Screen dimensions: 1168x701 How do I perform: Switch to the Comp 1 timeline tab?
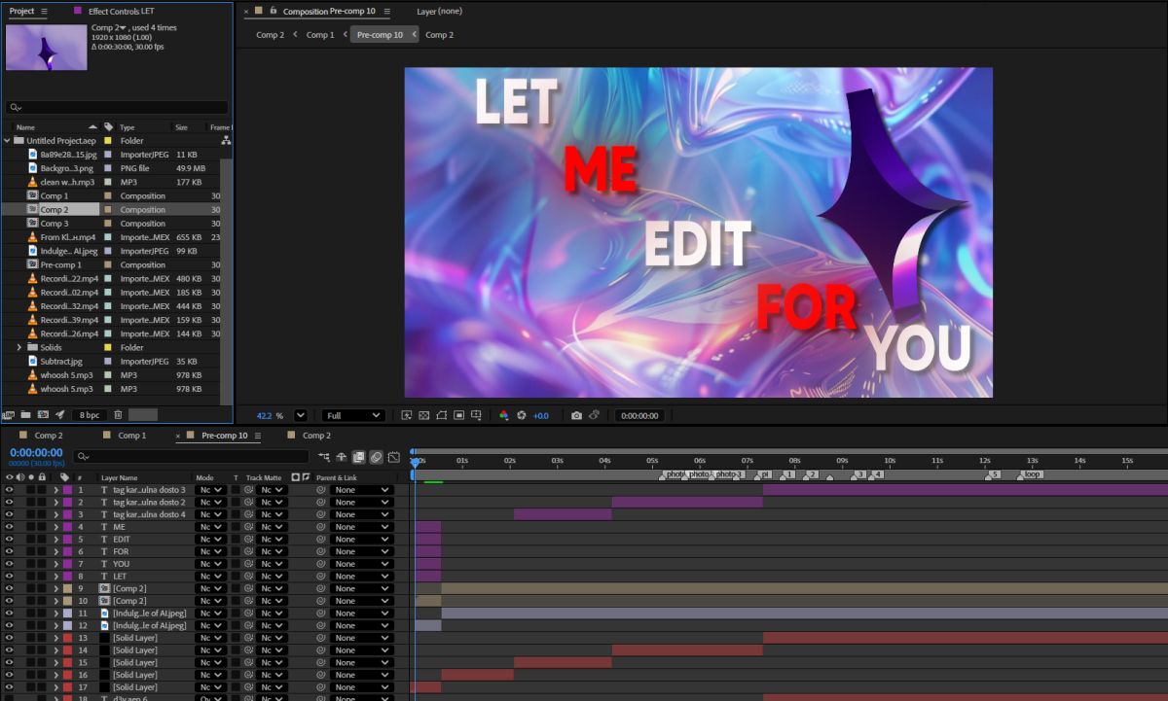tap(131, 436)
